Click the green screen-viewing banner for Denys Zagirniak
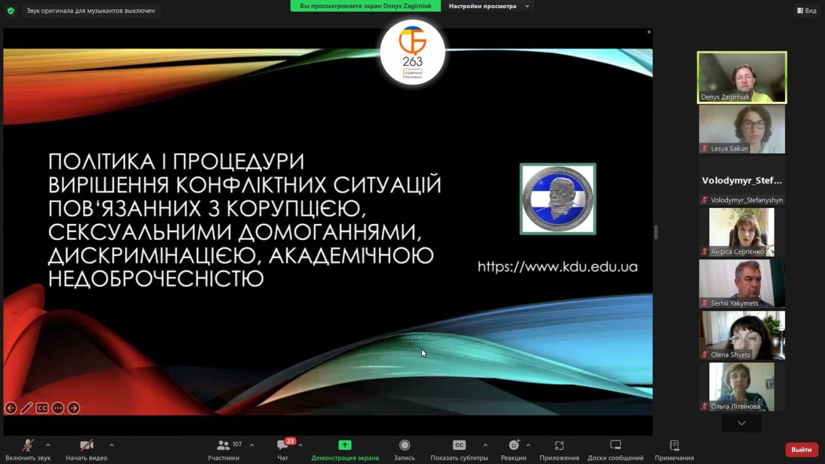825x464 pixels. point(365,6)
